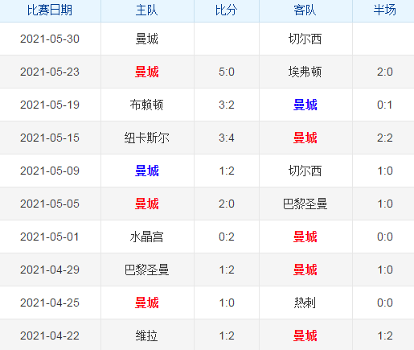Open 巴黎圣曼 in the 2021-04-29 row

tap(146, 270)
